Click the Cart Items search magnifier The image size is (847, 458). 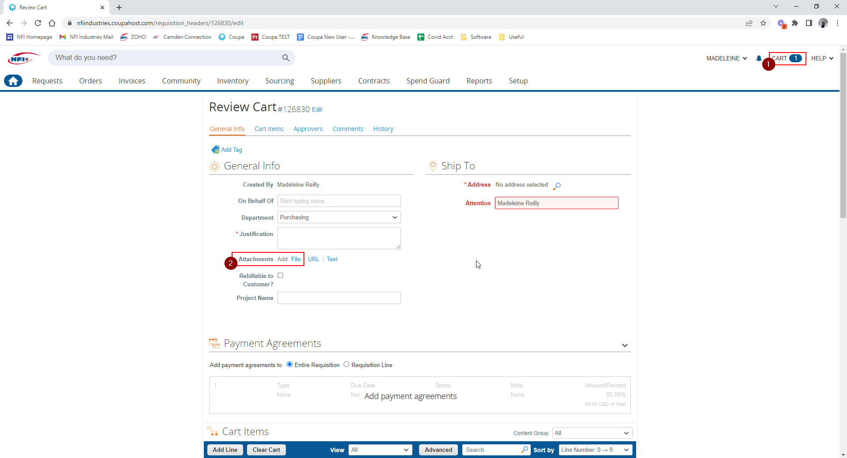(525, 450)
